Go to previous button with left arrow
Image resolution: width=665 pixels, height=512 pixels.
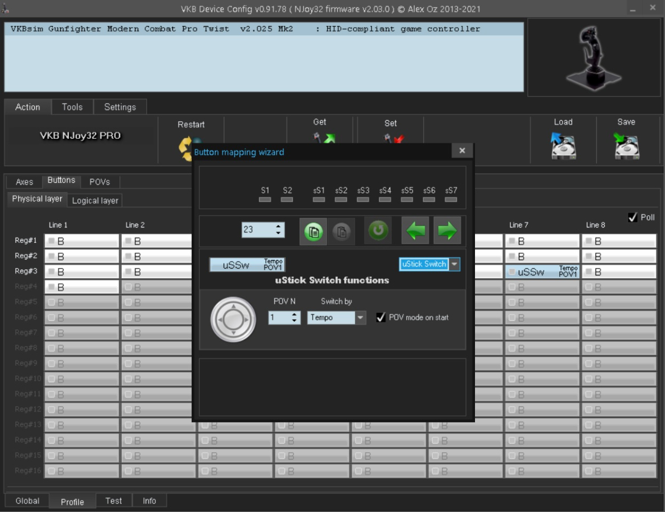pos(415,231)
